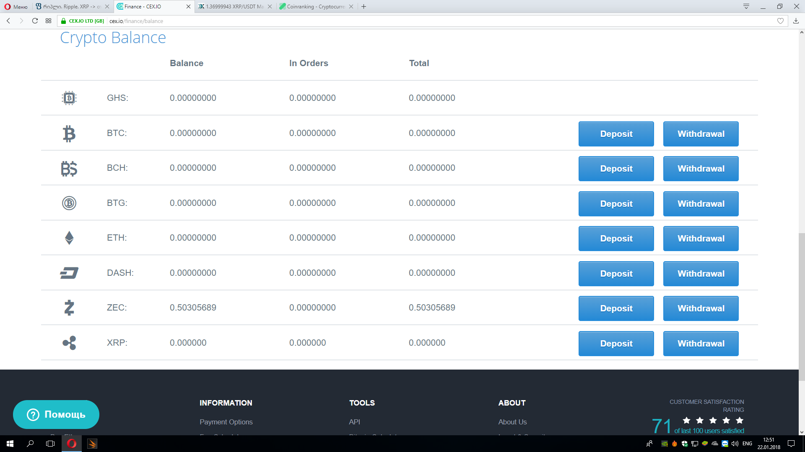Switch to XRP/USDT market tab
This screenshot has width=805, height=452.
(234, 7)
